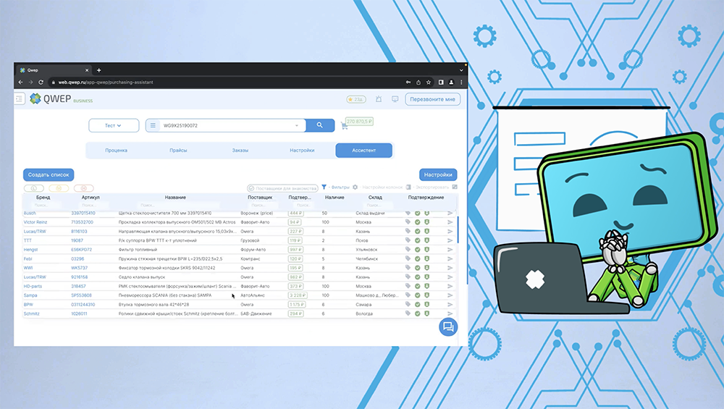724x409 pixels.
Task: Open the list menu icon inside the search field
Action: (153, 125)
